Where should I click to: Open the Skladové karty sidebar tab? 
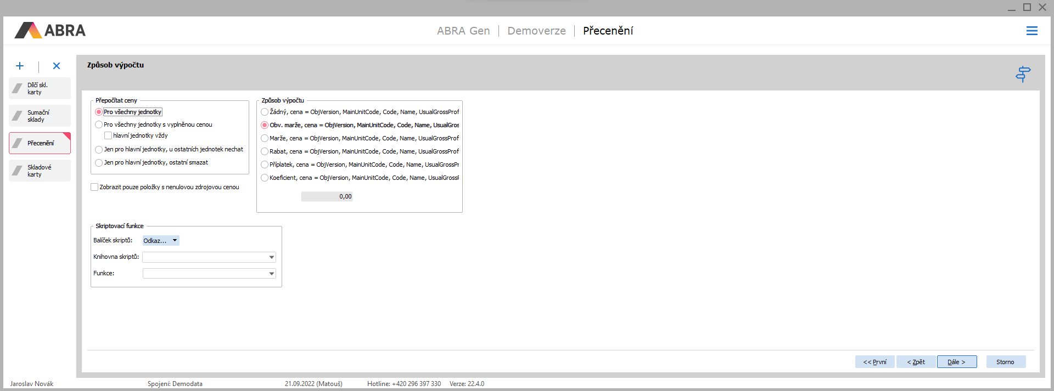40,171
